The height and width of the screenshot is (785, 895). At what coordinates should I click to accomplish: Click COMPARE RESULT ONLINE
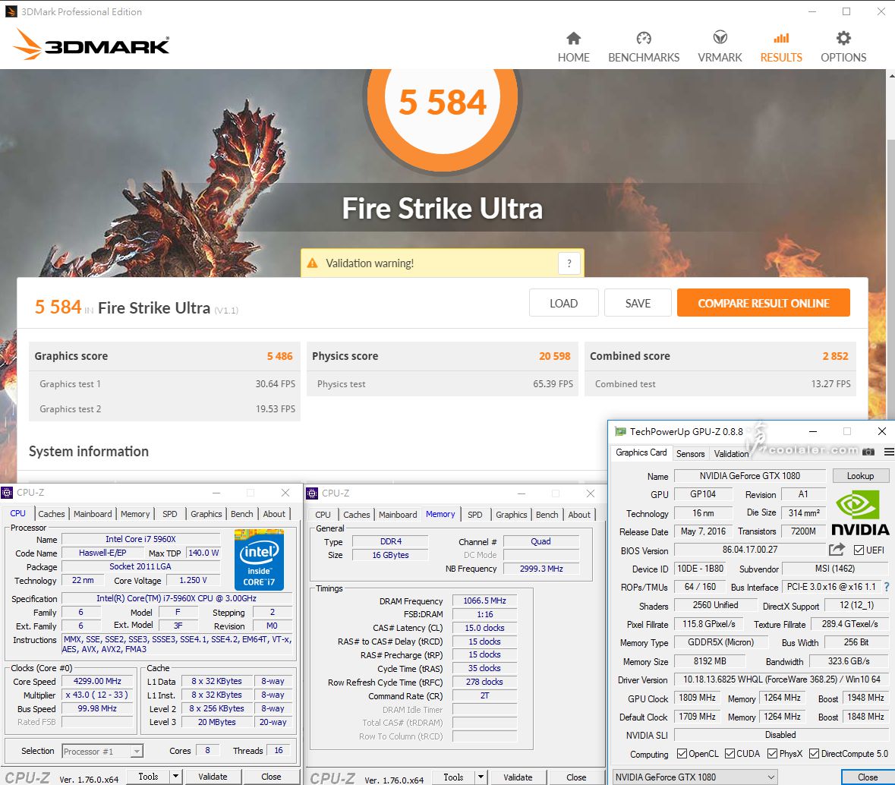click(x=764, y=303)
